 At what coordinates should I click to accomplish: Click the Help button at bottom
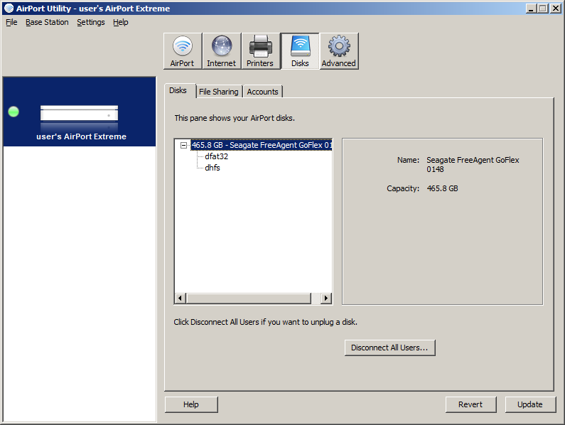[191, 404]
